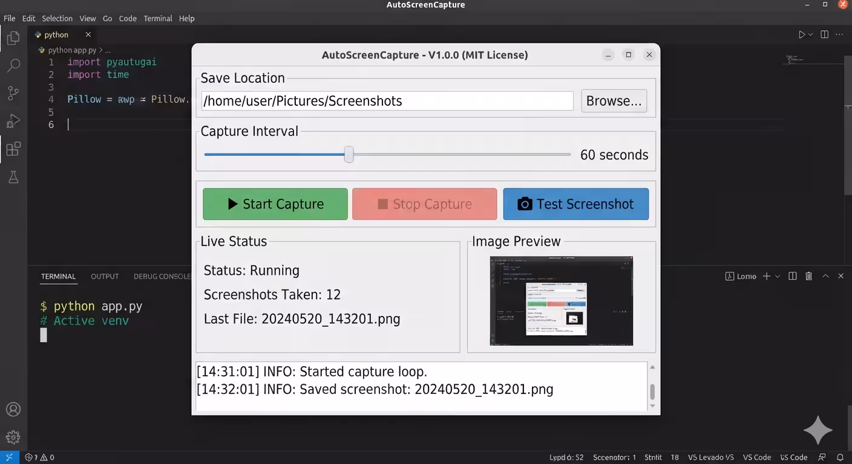852x464 pixels.
Task: Open the Search view in the activity bar
Action: (x=13, y=65)
